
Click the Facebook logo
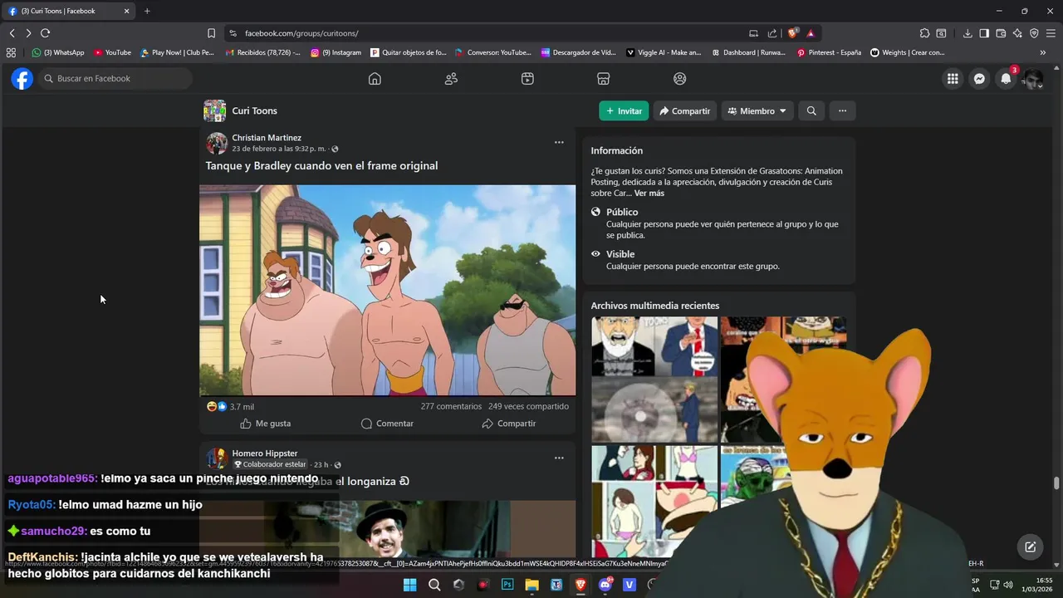(22, 78)
